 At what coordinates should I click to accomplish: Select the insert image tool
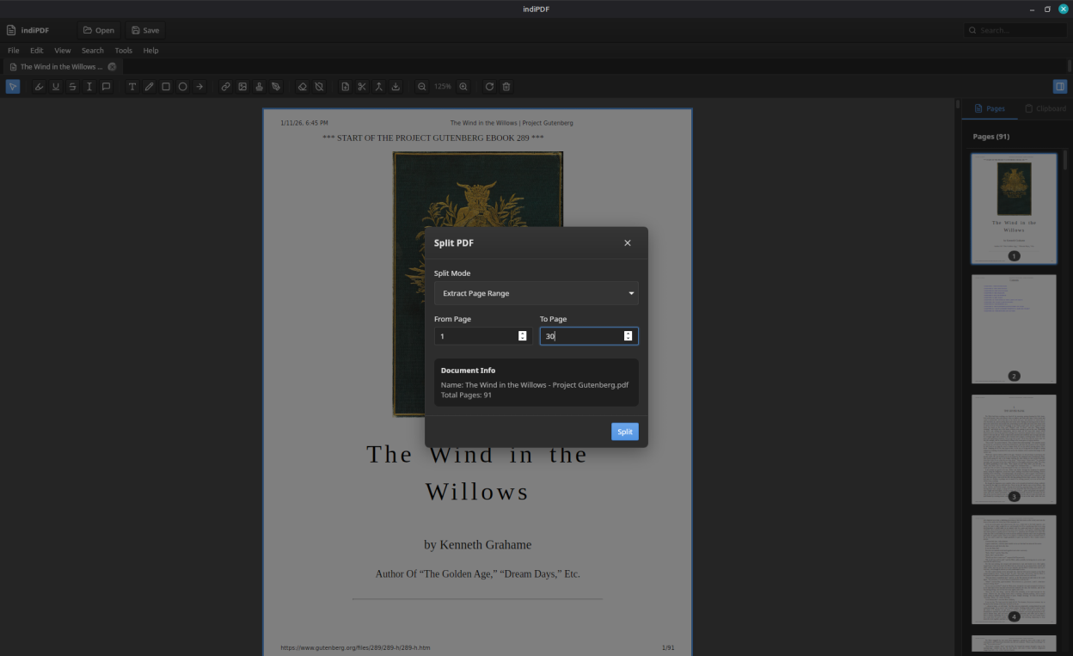tap(242, 87)
